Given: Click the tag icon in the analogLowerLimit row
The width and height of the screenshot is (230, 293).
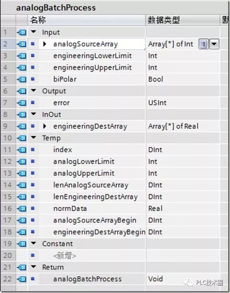Looking at the screenshot, I should tap(21, 162).
